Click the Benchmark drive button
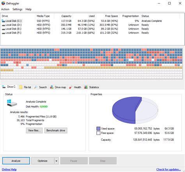Screen dimensions: 185x172 56,130
